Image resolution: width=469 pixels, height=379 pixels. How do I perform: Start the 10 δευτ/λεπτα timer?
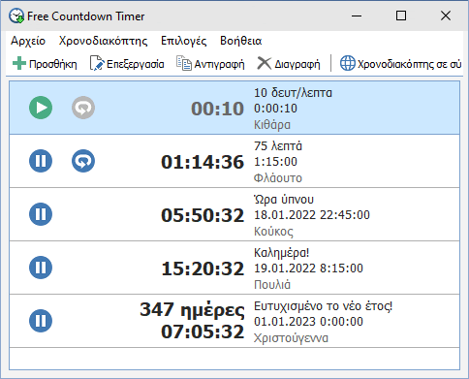41,108
